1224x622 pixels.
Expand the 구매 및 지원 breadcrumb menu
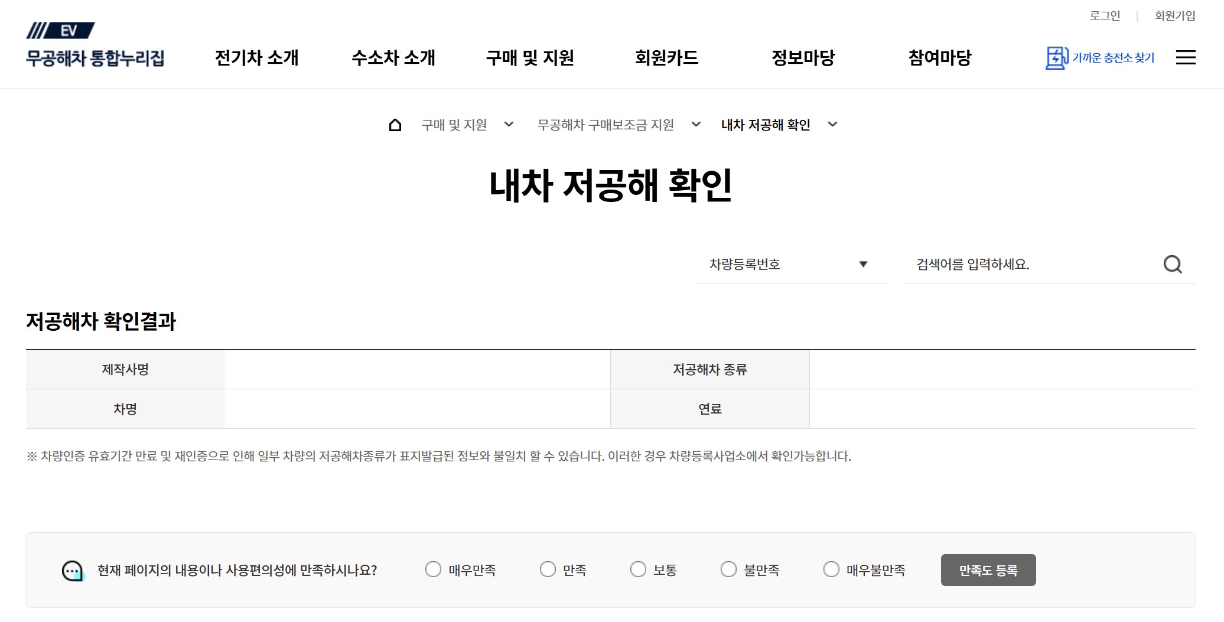pyautogui.click(x=509, y=125)
